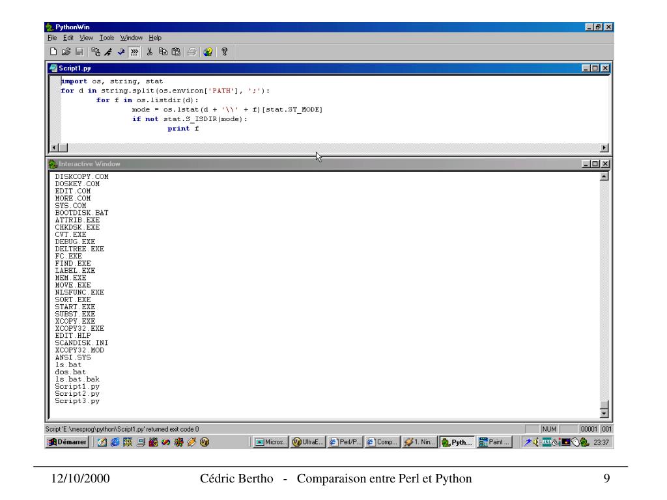This screenshot has width=667, height=500.
Task: Click the system tray clock showing 23:37
Action: pyautogui.click(x=601, y=442)
